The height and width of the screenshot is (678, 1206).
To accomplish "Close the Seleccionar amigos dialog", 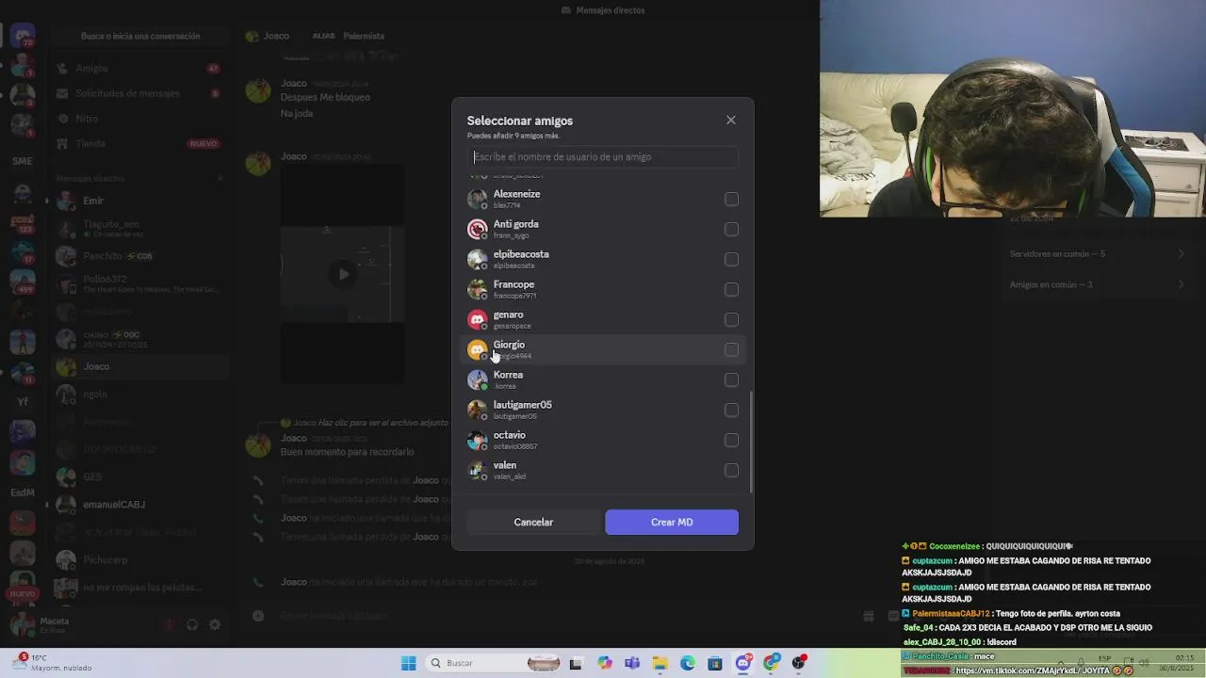I will coord(730,121).
